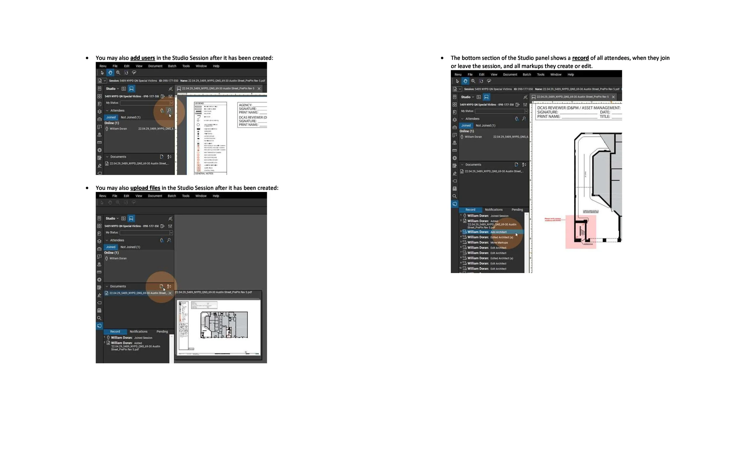
Task: Click 'Move Markups' record entry in record screenshot
Action: [492, 242]
